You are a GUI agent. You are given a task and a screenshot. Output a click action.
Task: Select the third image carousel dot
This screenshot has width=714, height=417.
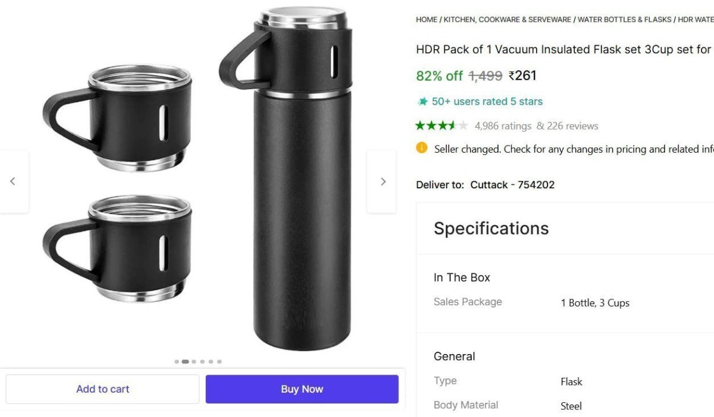[x=193, y=361]
